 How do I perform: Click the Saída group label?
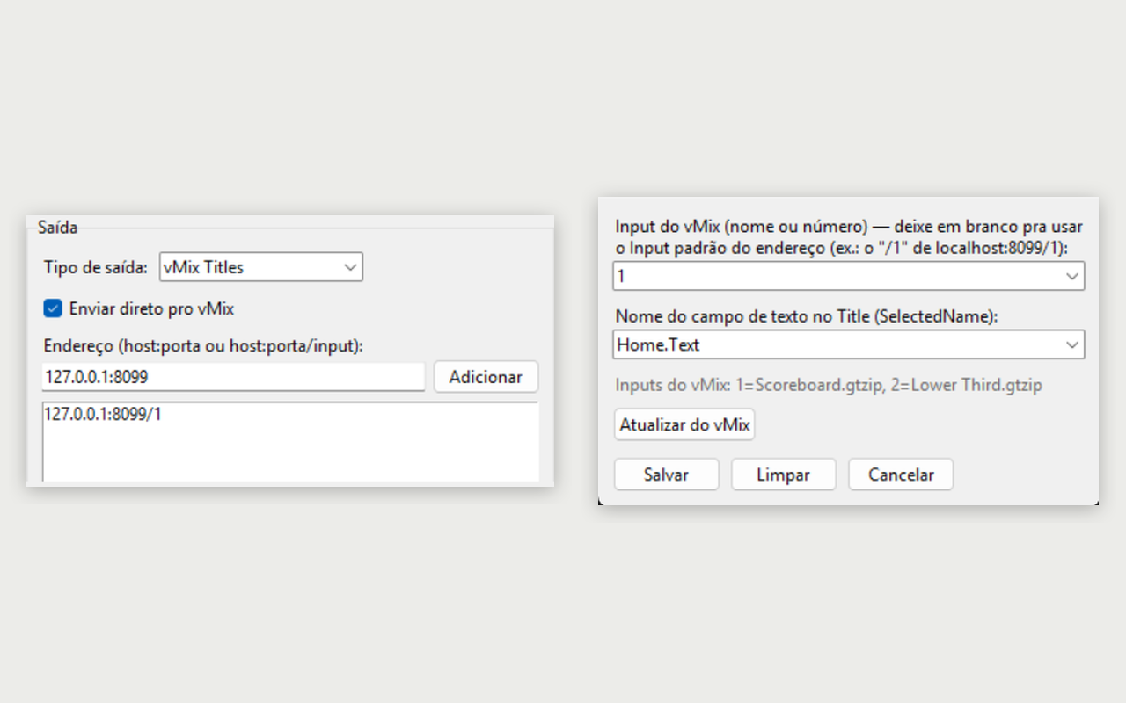57,228
